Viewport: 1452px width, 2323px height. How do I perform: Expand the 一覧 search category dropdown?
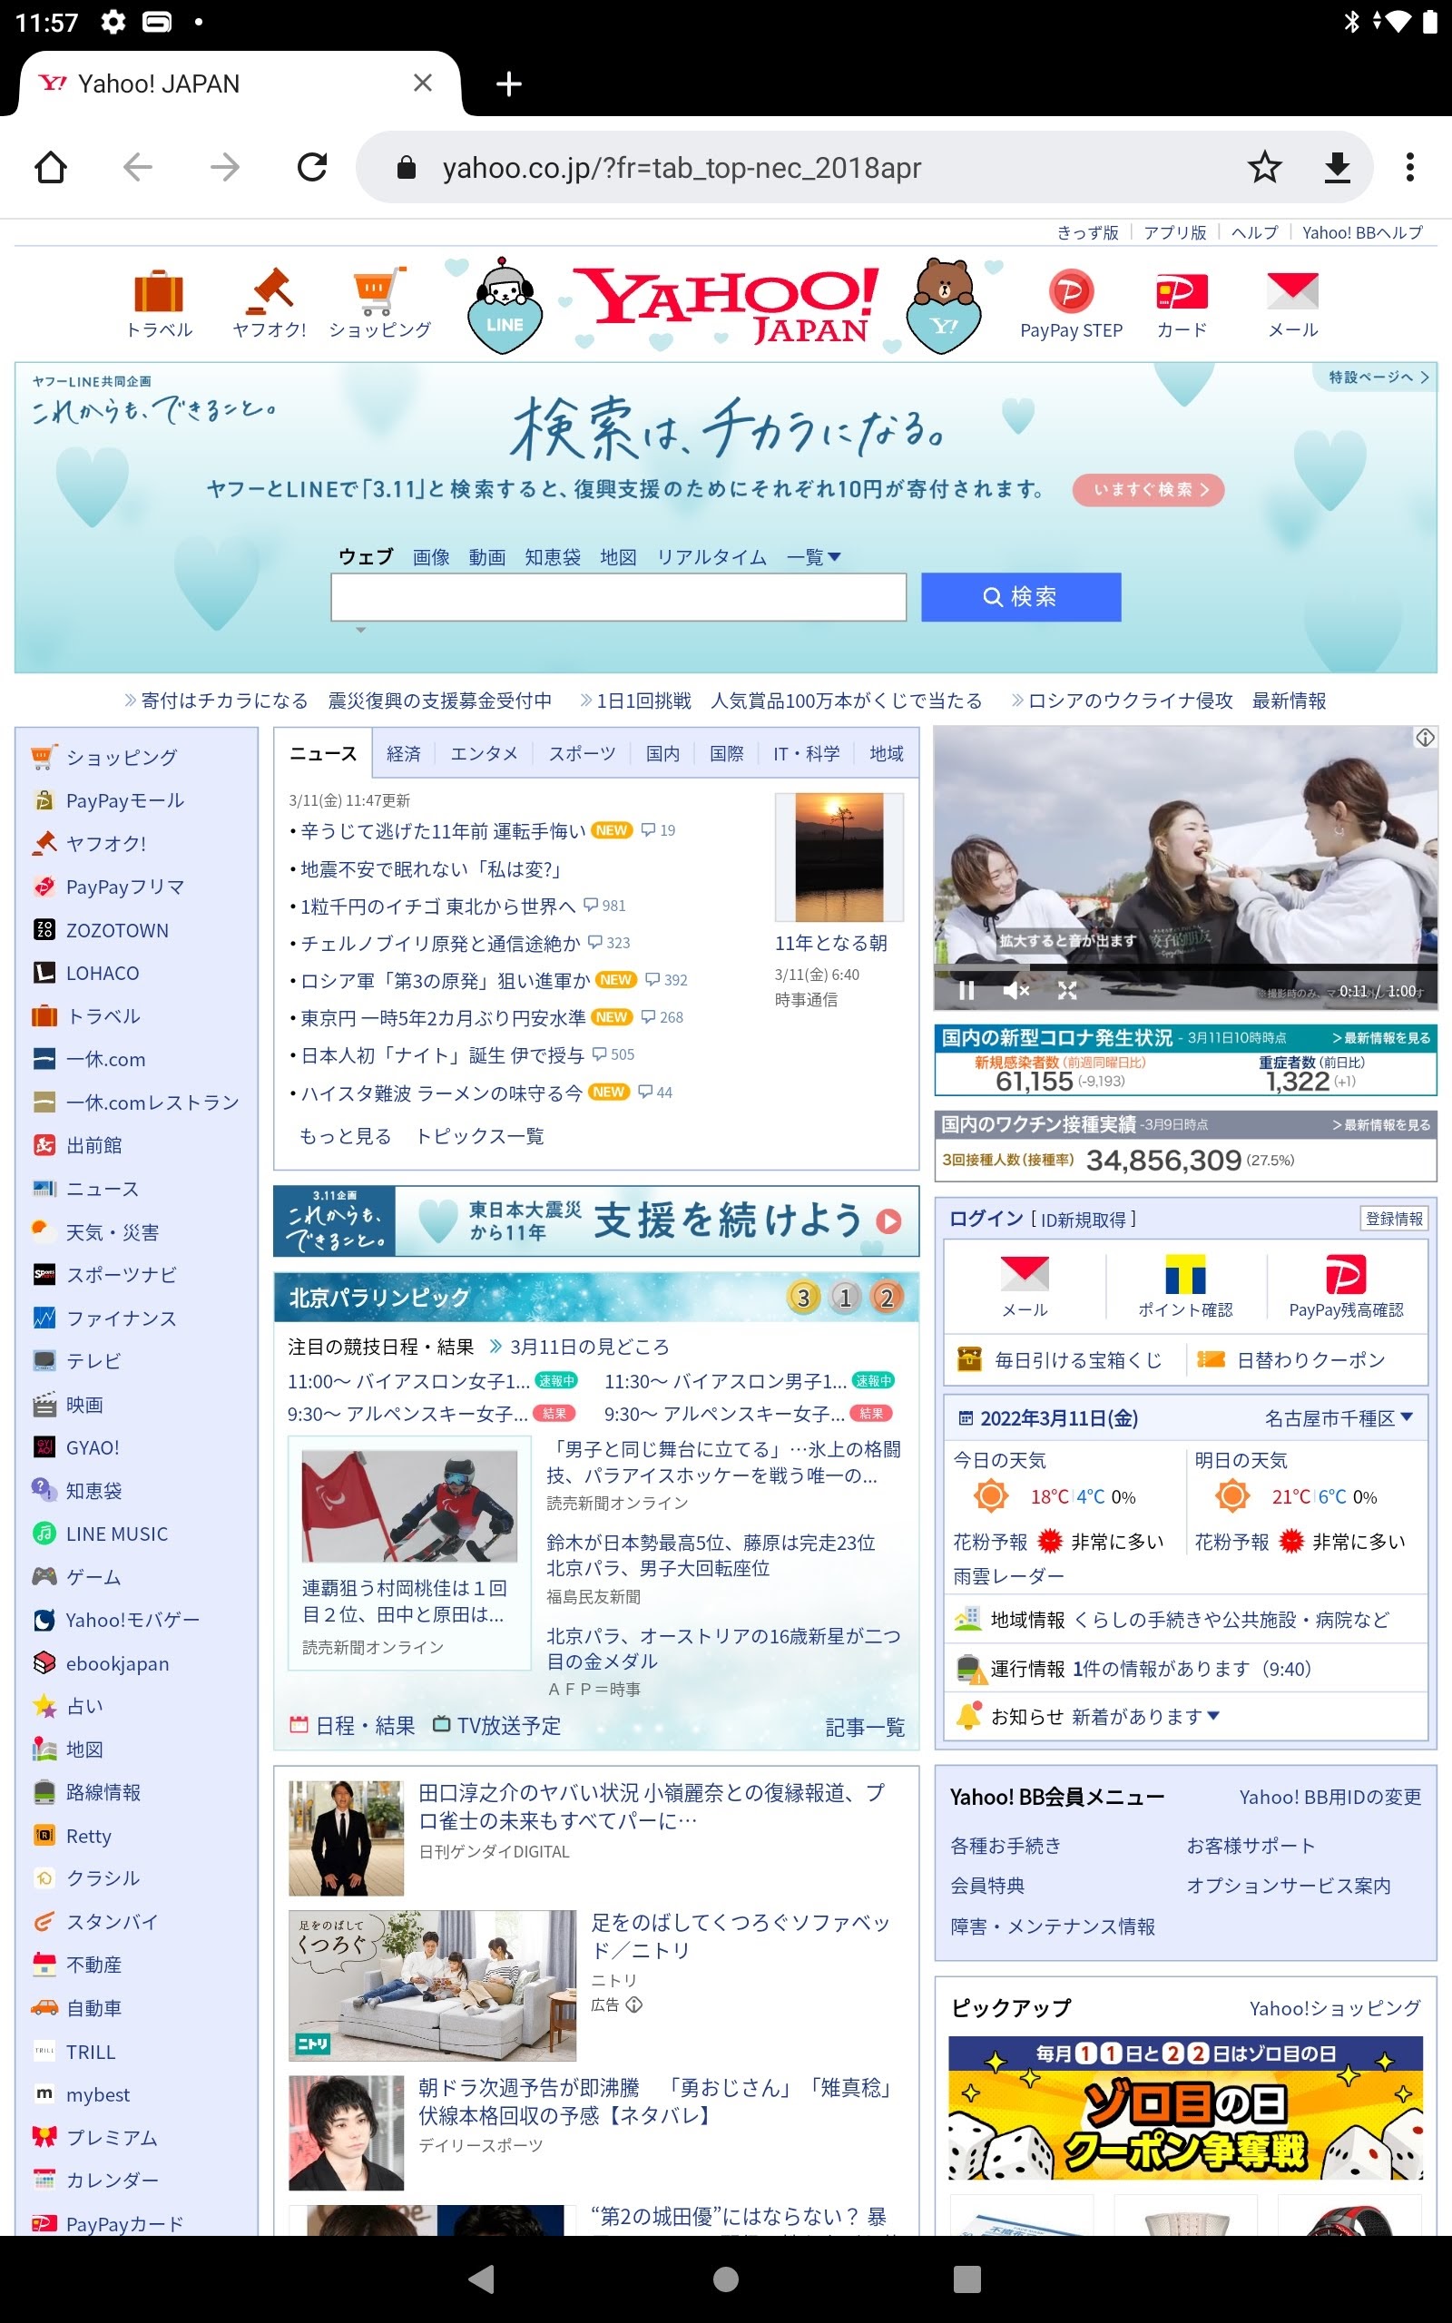[813, 557]
